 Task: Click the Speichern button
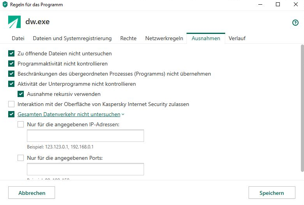[272, 193]
